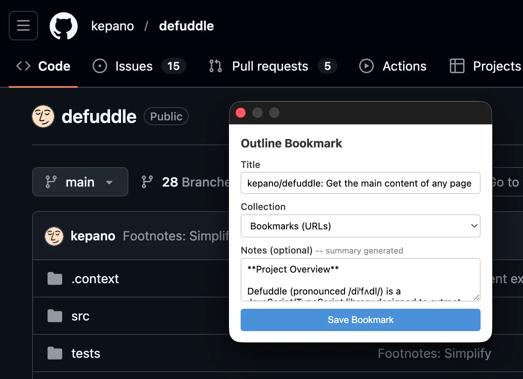Switch to the Code tab

point(54,66)
